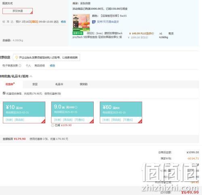This screenshot has height=195, width=202.
Task: Click the final ¥649.99 payable total
Action: 190,192
